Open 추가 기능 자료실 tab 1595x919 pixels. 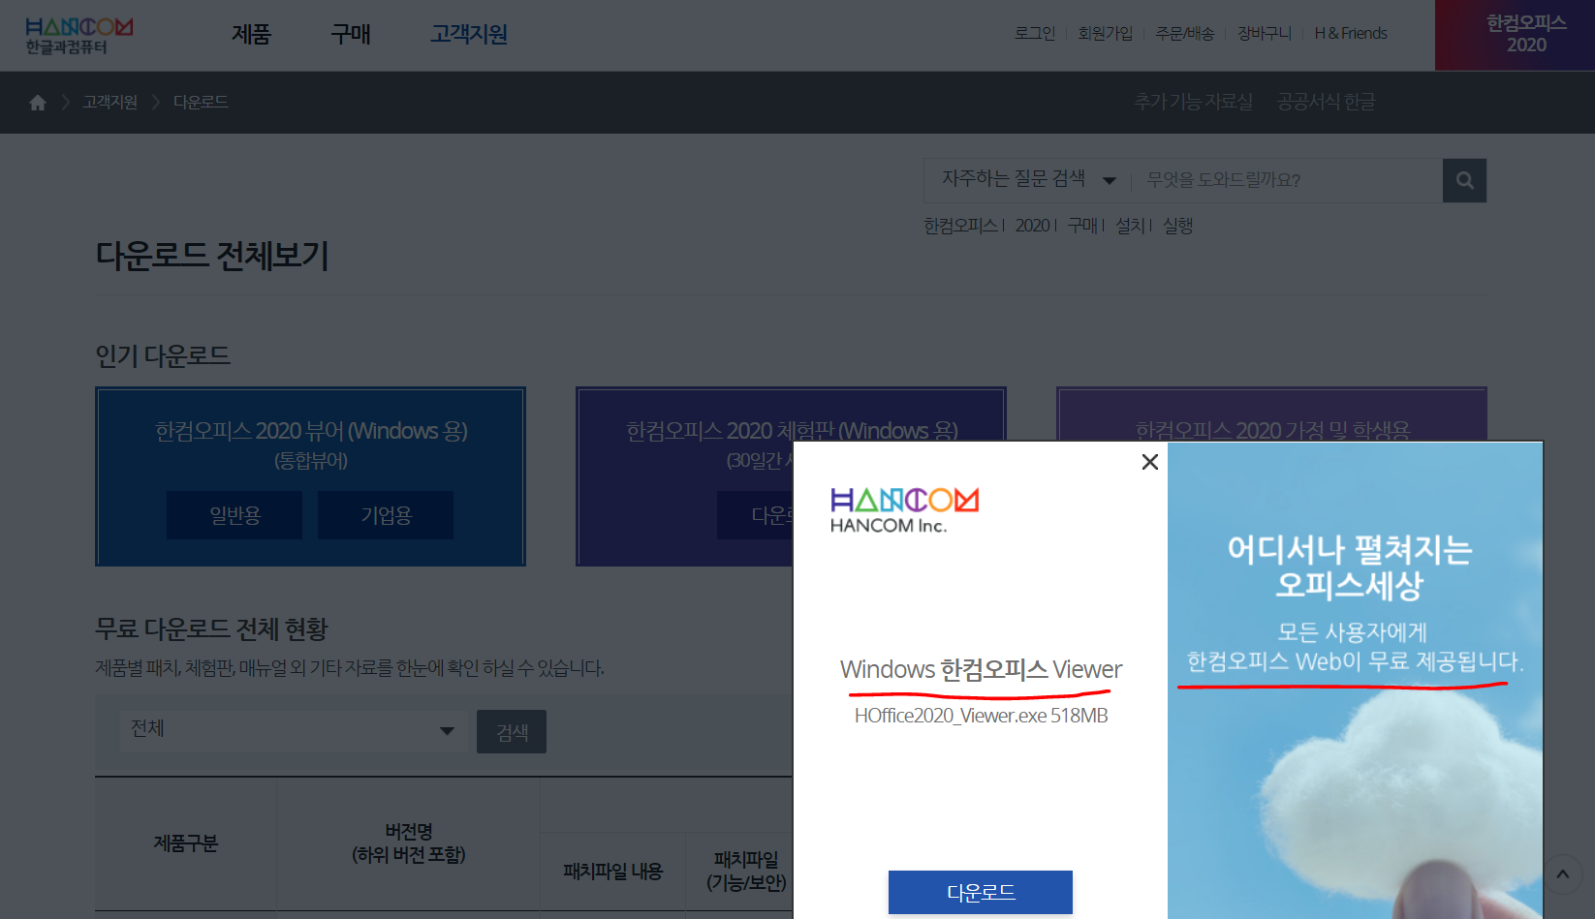1194,102
